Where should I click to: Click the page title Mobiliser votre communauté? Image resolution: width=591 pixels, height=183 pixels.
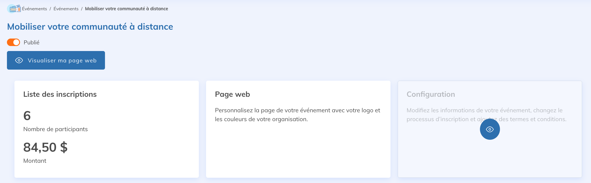click(x=90, y=27)
